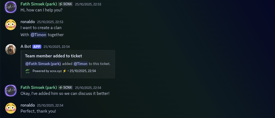This screenshot has width=275, height=118.
Task: Click the APP badge next to A Bot
Action: tap(37, 46)
